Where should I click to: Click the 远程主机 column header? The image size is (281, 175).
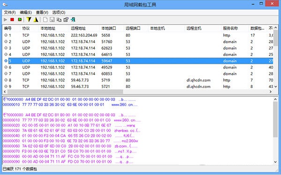[194, 28]
